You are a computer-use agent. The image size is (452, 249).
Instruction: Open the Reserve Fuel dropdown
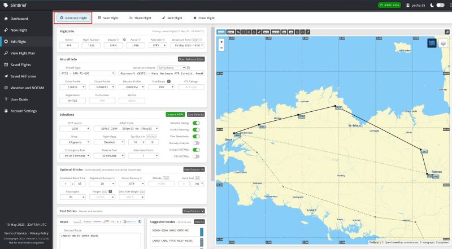point(109,156)
